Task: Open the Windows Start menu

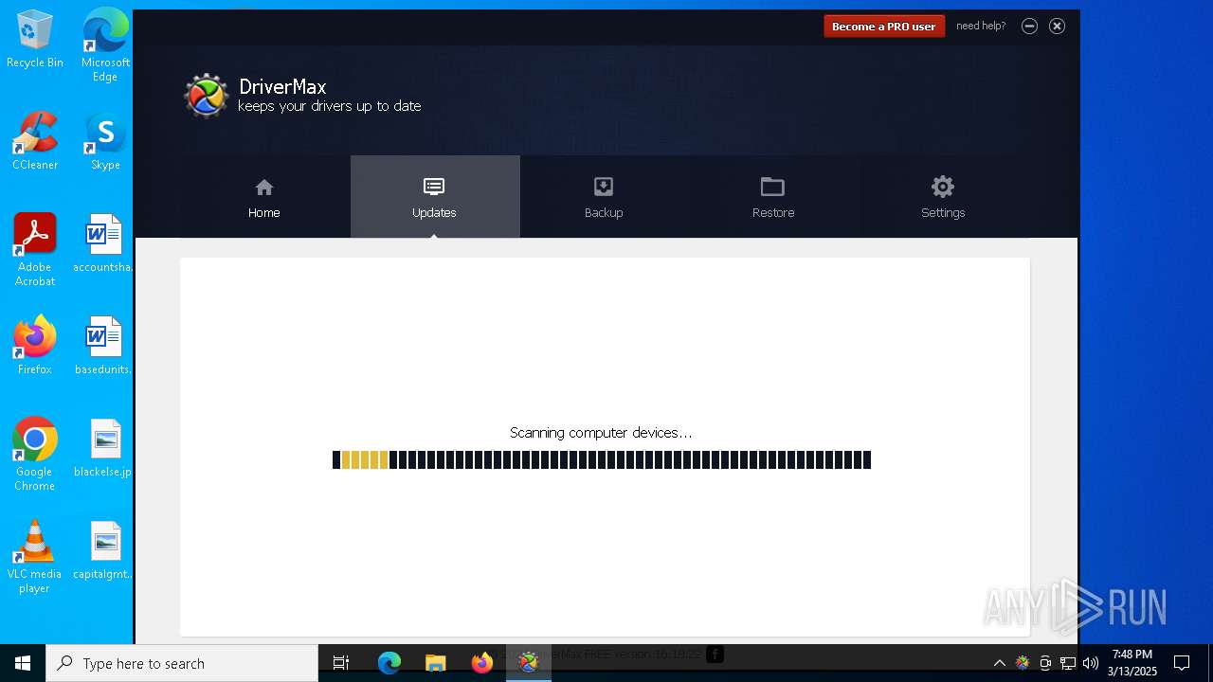Action: pos(23,663)
